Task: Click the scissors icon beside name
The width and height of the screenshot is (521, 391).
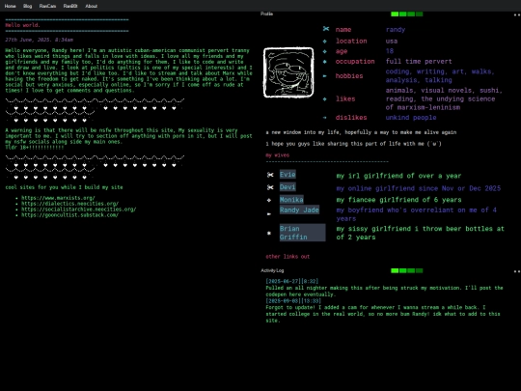Action: [326, 29]
